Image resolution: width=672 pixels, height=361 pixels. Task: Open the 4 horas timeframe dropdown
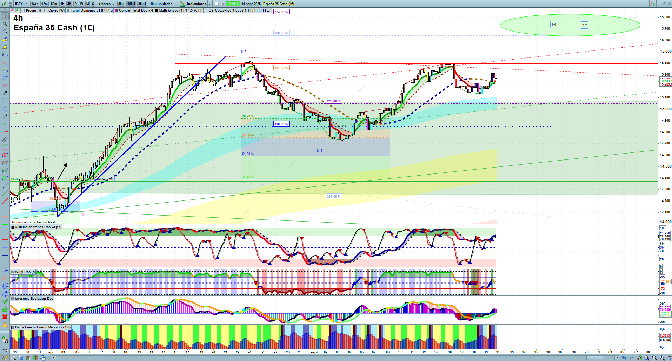(x=106, y=4)
